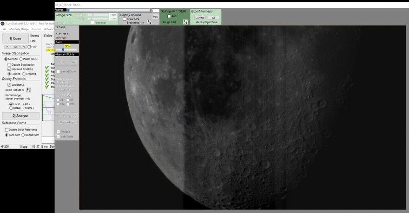Click the '#F 200' status bar entry
The image size is (409, 213).
coord(5,147)
